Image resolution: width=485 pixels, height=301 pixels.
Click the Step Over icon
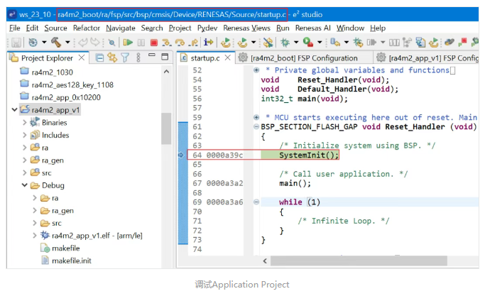(180, 43)
